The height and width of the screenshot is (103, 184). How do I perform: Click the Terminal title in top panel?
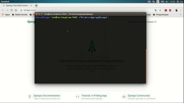[5, 1]
